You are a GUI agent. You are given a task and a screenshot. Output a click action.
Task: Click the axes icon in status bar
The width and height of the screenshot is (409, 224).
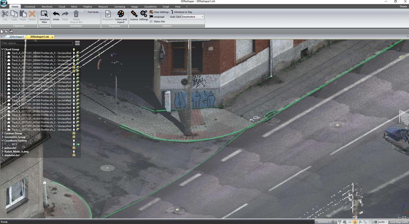pos(360,222)
